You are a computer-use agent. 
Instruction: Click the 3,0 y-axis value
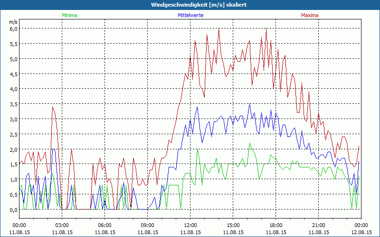tap(14, 119)
